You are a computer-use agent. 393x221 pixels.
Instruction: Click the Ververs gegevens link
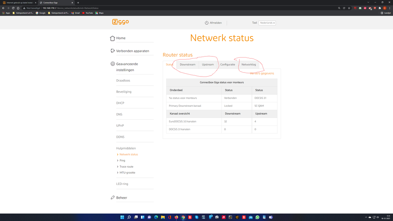[x=262, y=73]
